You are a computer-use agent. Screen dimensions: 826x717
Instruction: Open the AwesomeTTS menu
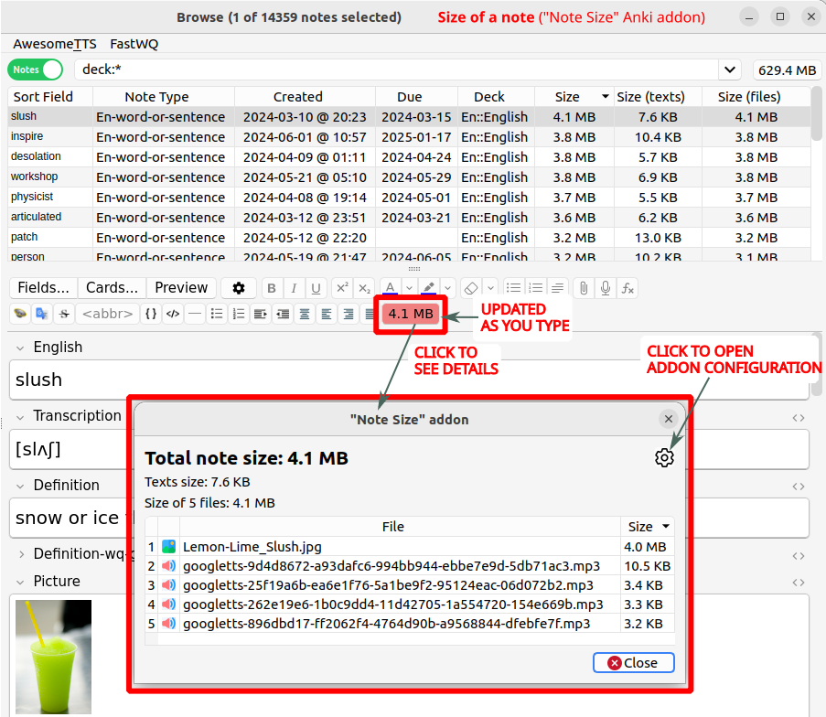click(54, 44)
